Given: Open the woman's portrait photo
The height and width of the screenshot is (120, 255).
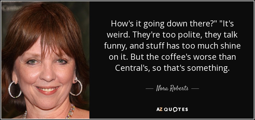Looking at the screenshot, I should [x=45, y=60].
